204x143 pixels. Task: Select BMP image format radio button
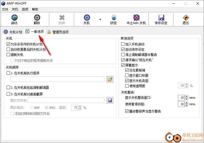32,108
